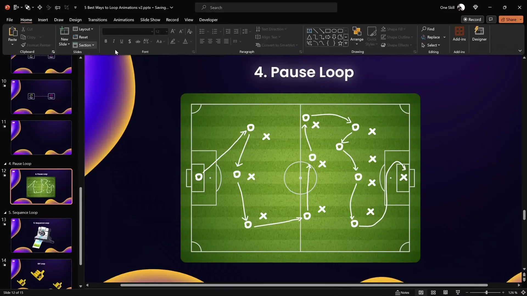This screenshot has height=296, width=527.
Task: Open the font size combo box
Action: point(161,32)
